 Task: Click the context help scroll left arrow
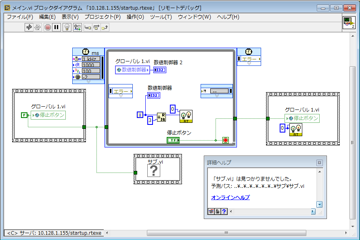231,211
